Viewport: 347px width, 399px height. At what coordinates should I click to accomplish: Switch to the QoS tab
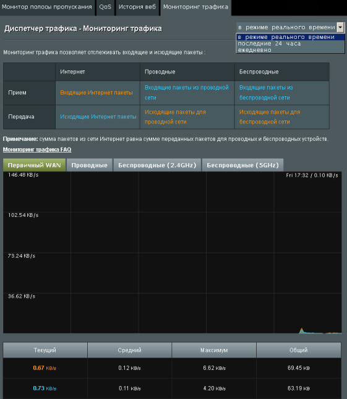coord(105,7)
